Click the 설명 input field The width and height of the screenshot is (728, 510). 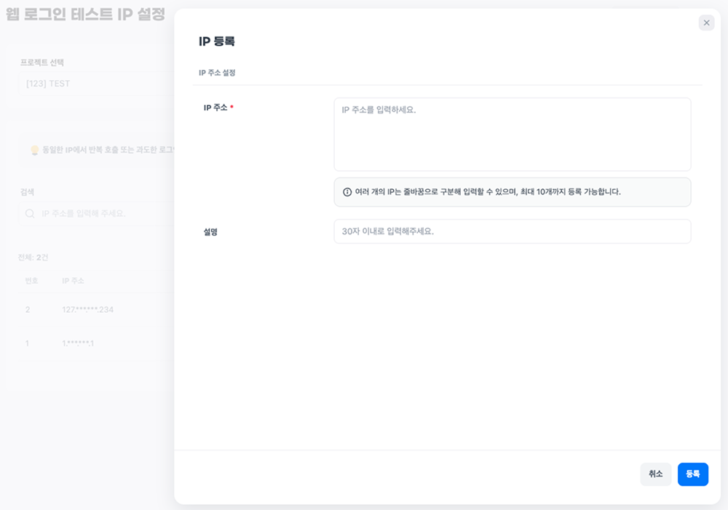512,231
